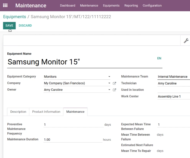This screenshot has width=190, height=158.
Task: Select the Maintenance form tab
Action: pyautogui.click(x=75, y=112)
